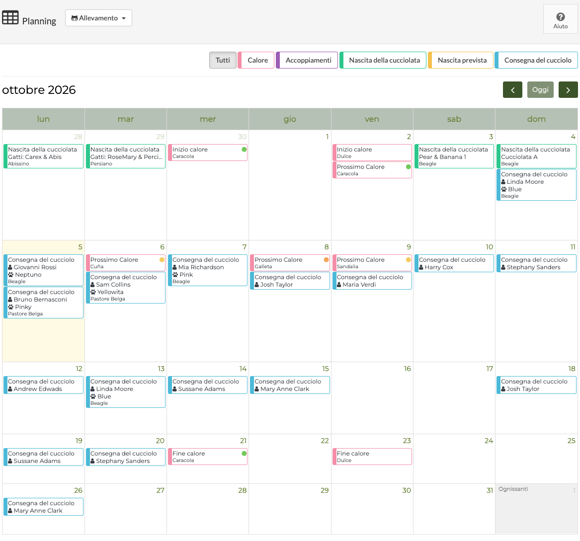
Task: Open Prossimo Calore Caracola event
Action: [x=372, y=170]
